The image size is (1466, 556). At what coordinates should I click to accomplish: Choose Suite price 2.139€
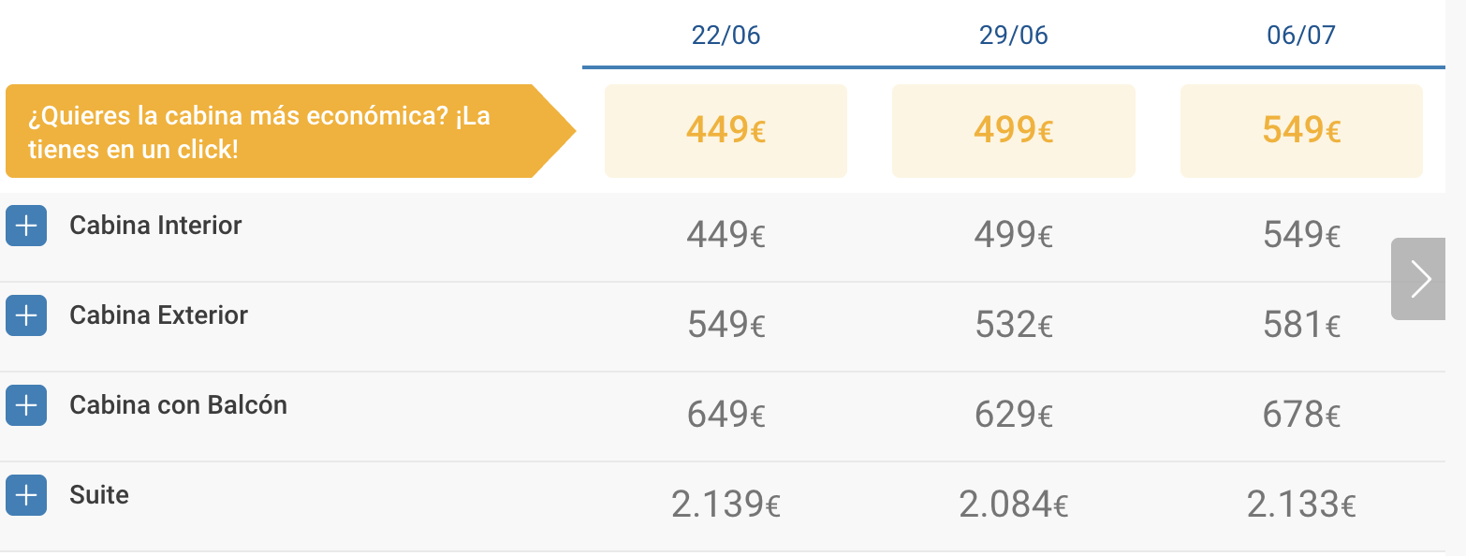pos(726,505)
